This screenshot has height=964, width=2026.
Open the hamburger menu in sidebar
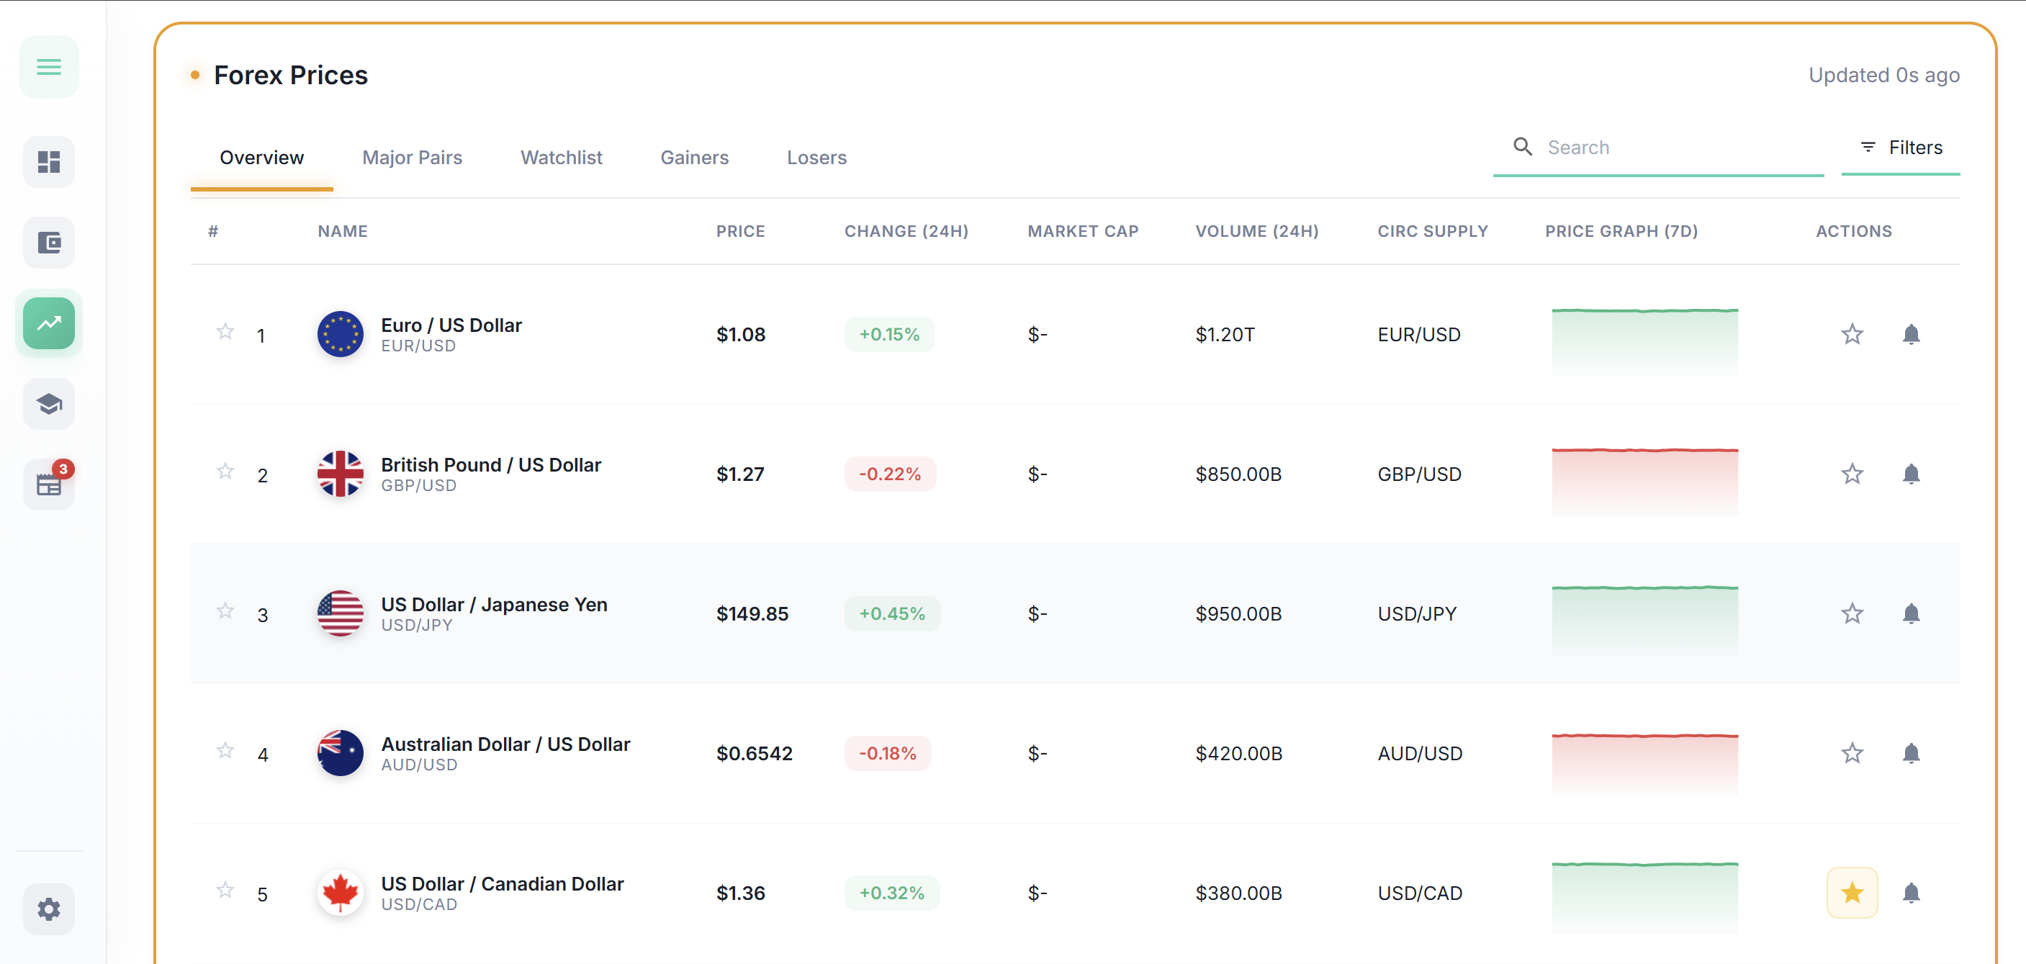(x=49, y=67)
